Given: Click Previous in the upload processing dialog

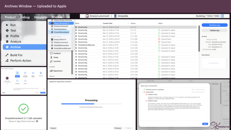Looking at the screenshot, I should (118, 128).
